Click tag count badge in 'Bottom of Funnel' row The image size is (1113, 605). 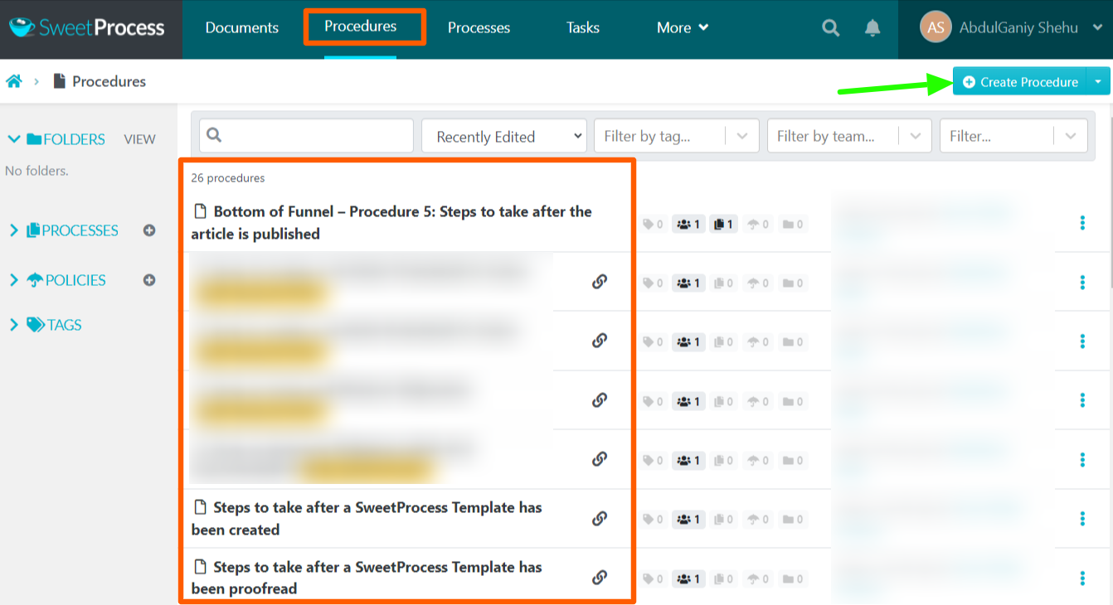(x=654, y=224)
